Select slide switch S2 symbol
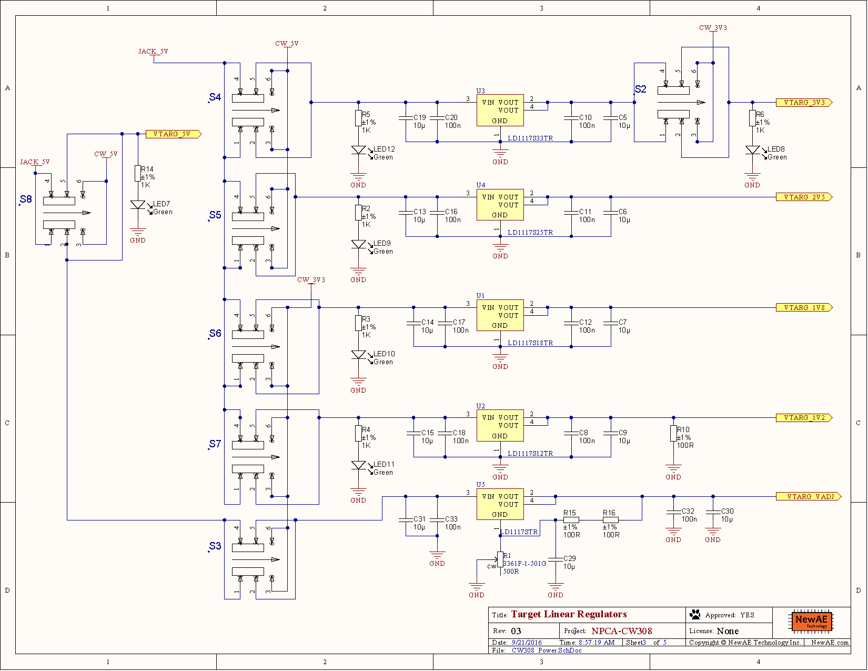Image resolution: width=868 pixels, height=671 pixels. (x=682, y=103)
